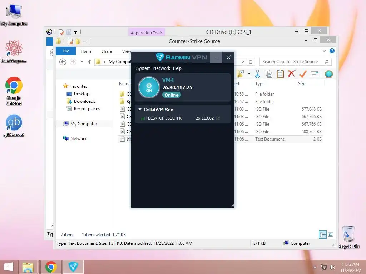Open the System menu in Radmin VPN
366x274 pixels.
(x=143, y=68)
